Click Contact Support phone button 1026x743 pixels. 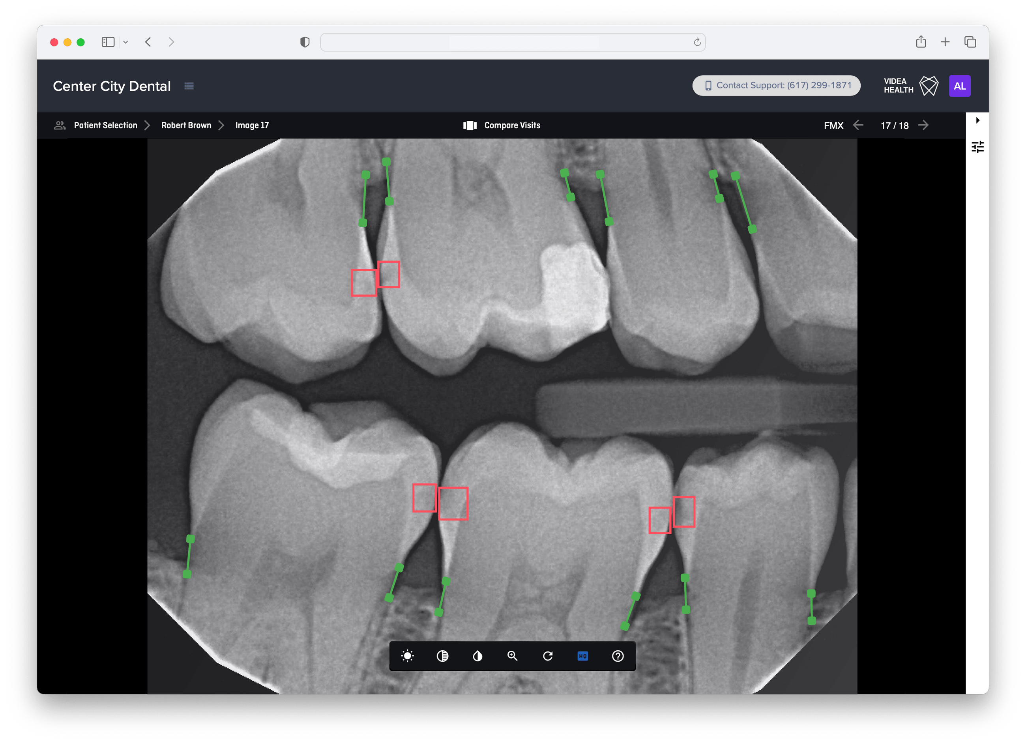tap(776, 86)
